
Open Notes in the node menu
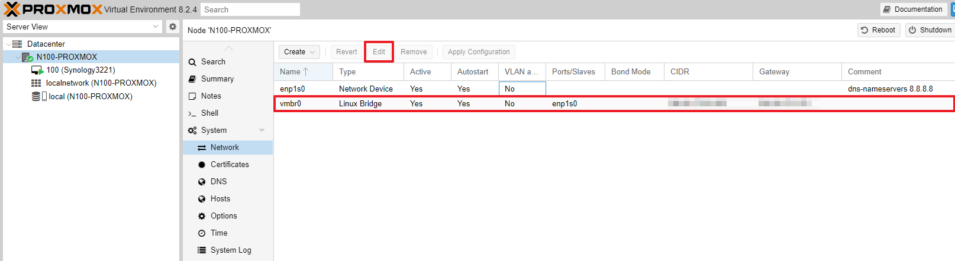[211, 96]
